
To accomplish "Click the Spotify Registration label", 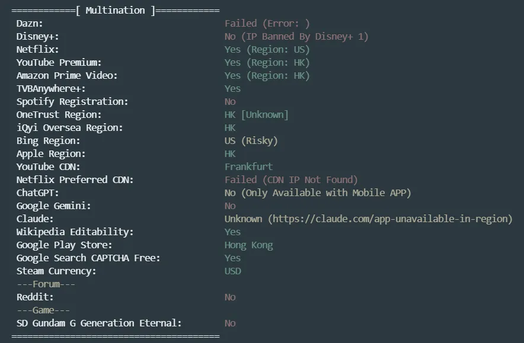I will 72,102.
